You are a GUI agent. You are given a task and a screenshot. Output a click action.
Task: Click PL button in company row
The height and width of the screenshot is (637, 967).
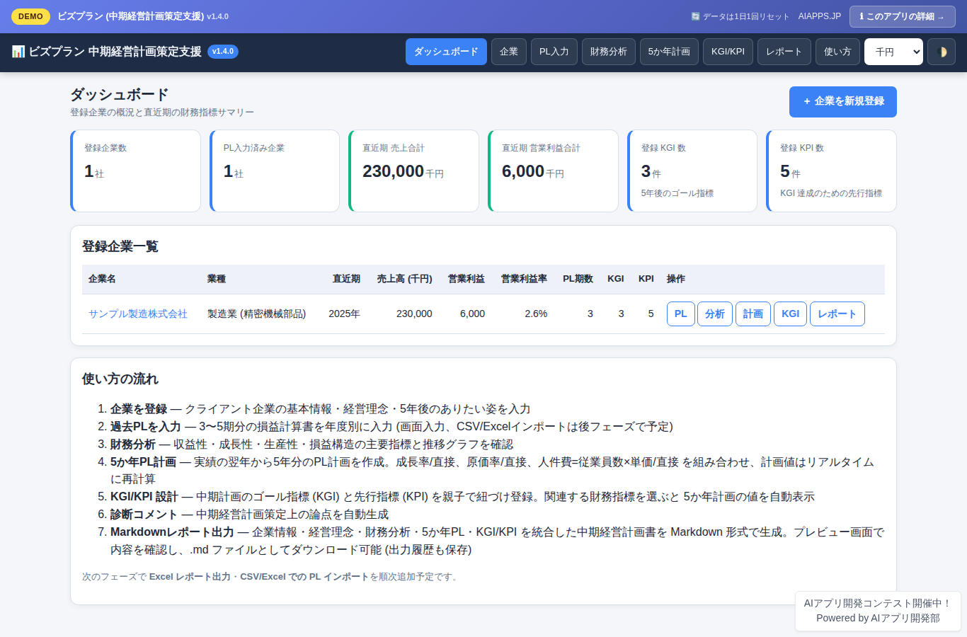(x=680, y=314)
